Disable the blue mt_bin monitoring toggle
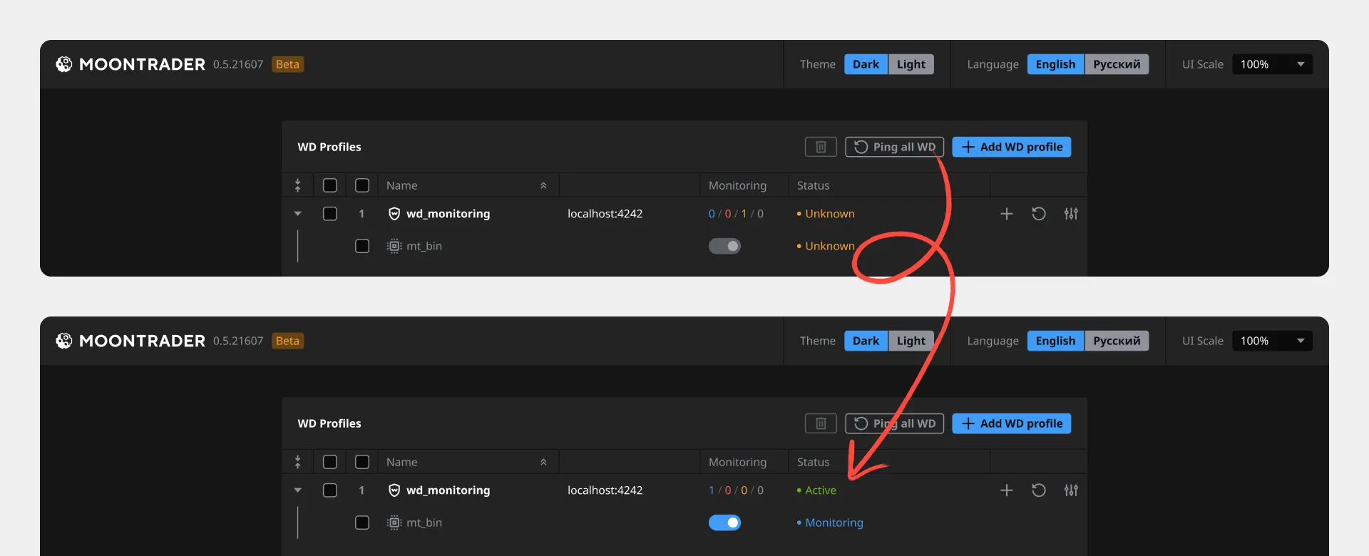Image resolution: width=1369 pixels, height=556 pixels. tap(724, 522)
